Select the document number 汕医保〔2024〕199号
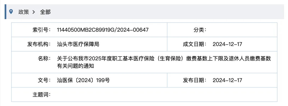288x106 pixels. pyautogui.click(x=83, y=80)
